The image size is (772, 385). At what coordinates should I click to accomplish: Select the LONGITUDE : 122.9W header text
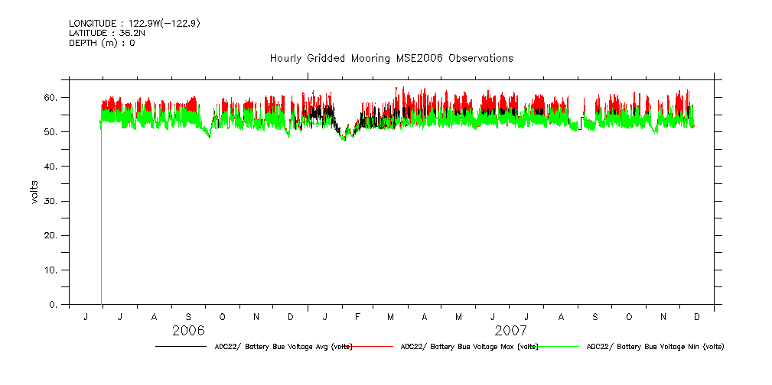click(x=135, y=24)
